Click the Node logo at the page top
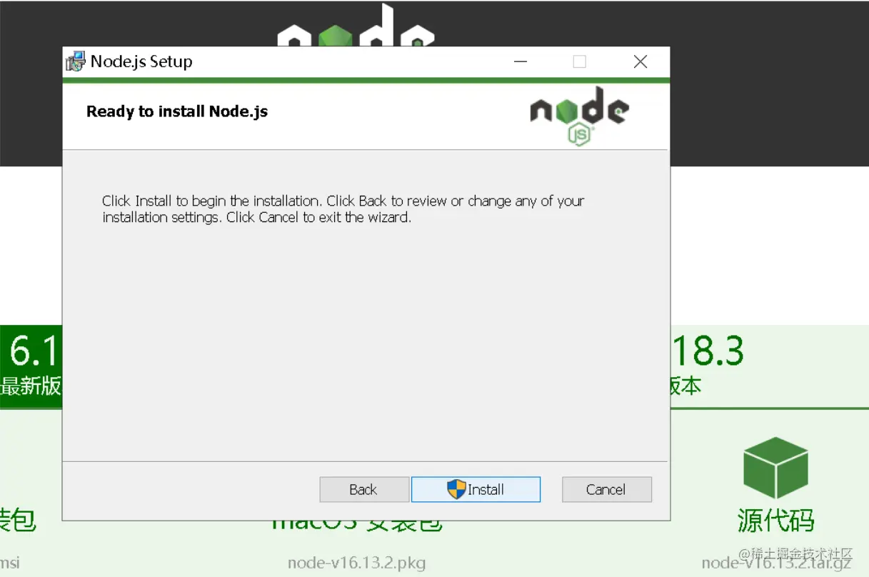Viewport: 869px width, 577px height. [x=356, y=25]
